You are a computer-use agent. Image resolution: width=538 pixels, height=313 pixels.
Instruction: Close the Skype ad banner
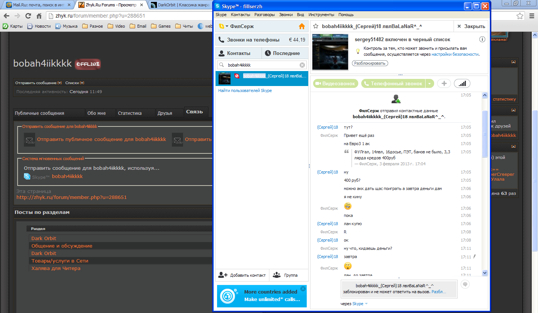tap(303, 289)
